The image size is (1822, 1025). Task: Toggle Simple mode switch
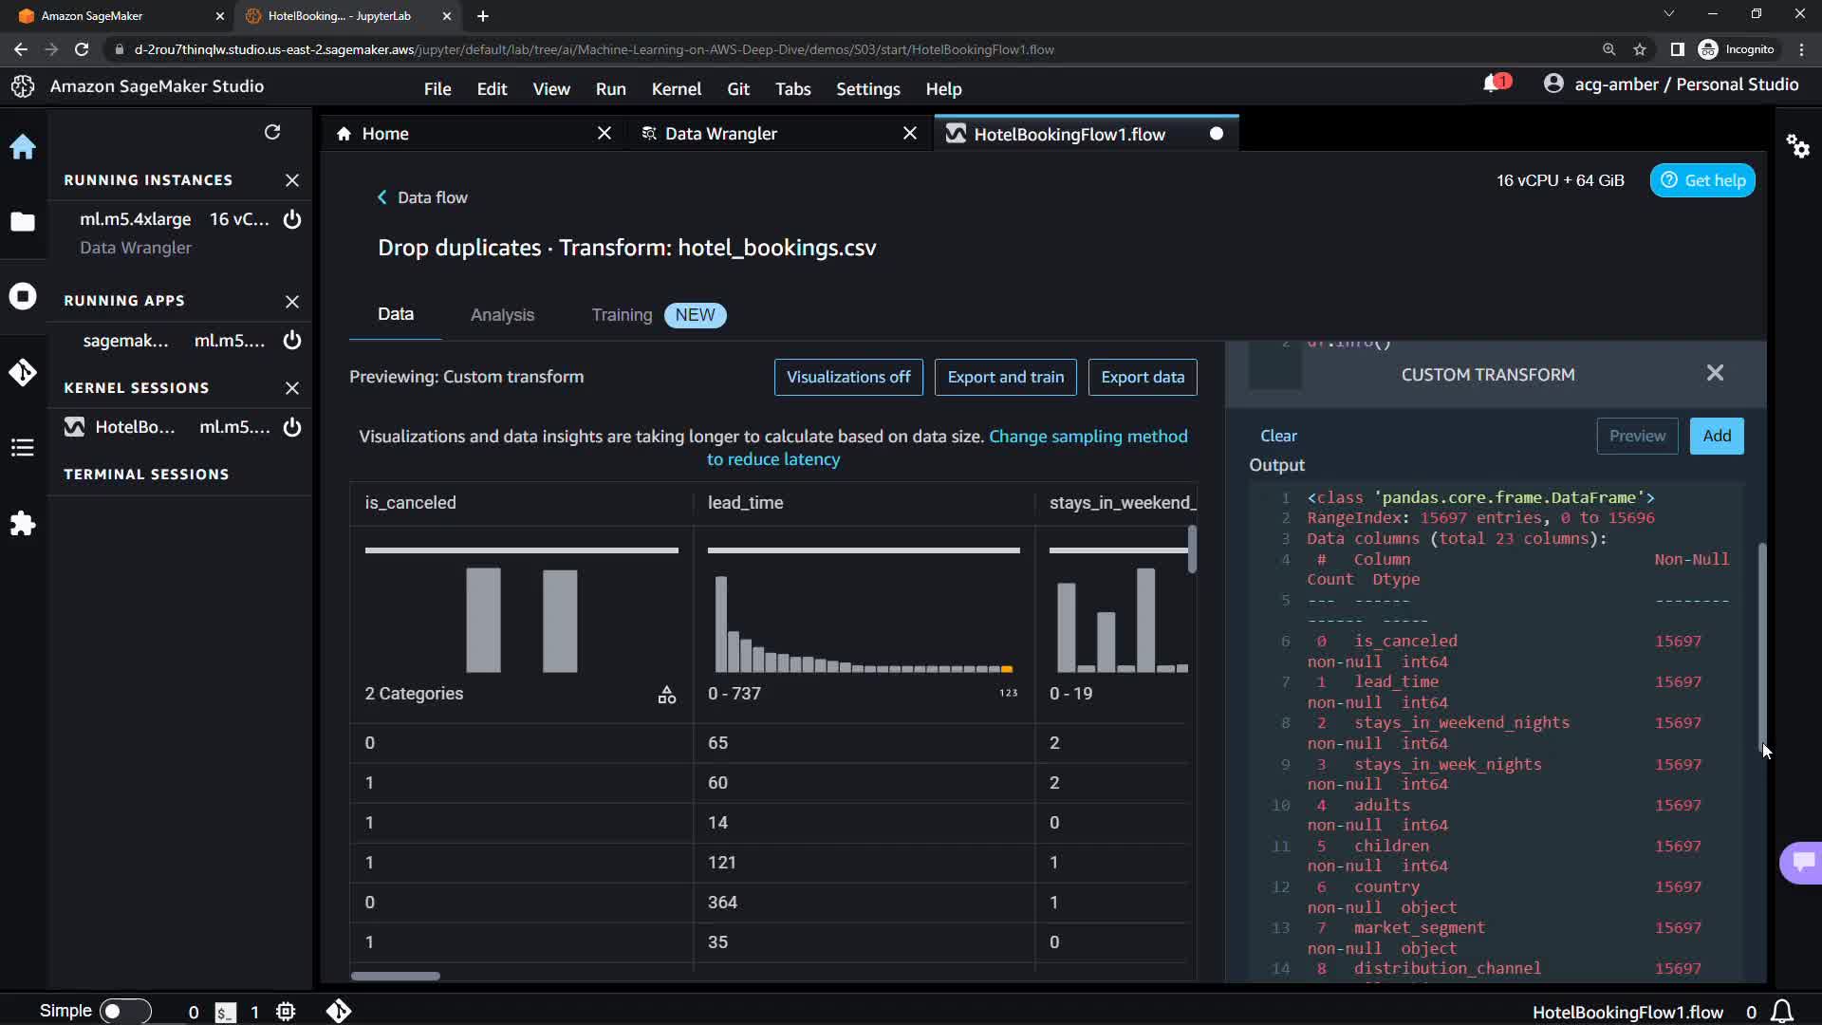click(x=124, y=1011)
